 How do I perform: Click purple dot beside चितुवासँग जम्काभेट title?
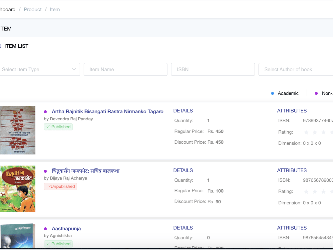[45, 171]
